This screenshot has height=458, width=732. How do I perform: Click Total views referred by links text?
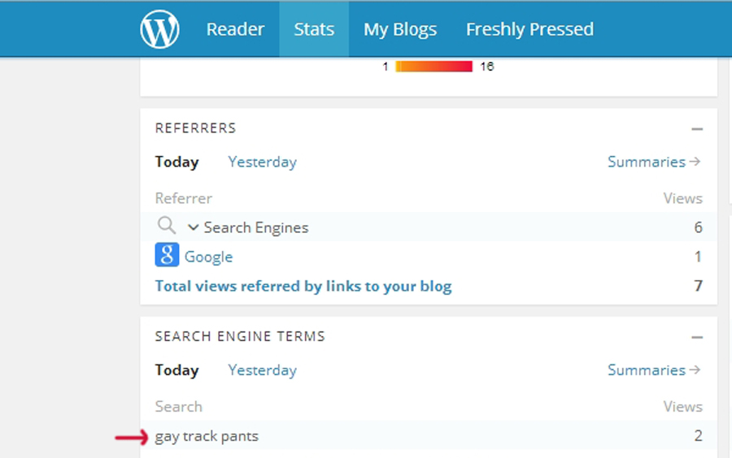303,286
